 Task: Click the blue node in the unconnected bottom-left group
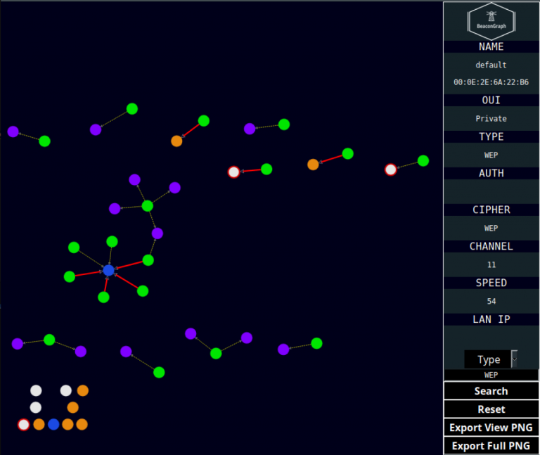[x=53, y=424]
